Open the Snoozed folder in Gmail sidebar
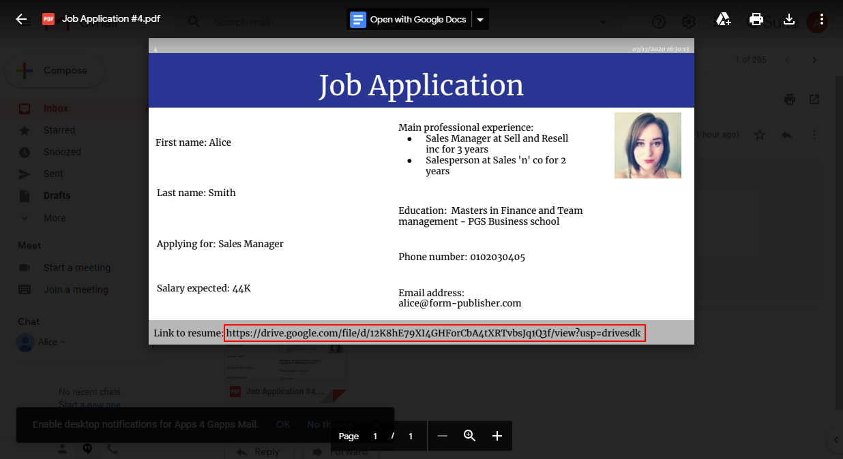Viewport: 843px width, 459px height. point(62,152)
